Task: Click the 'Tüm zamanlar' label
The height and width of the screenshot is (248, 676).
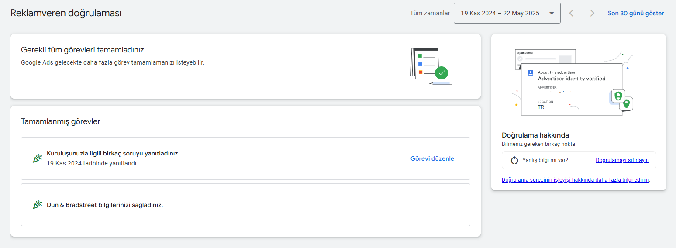Action: coord(430,13)
